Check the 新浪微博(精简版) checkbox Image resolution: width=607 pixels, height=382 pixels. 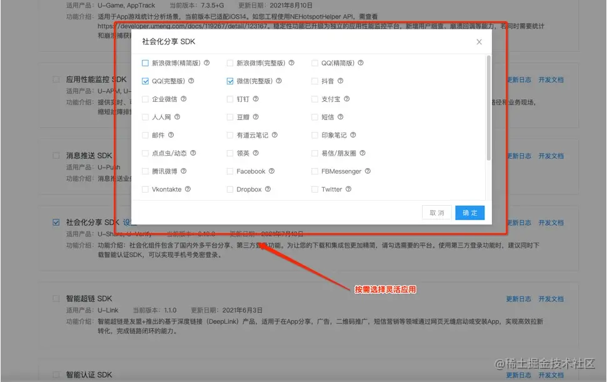[145, 63]
